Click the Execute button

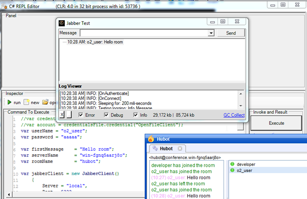click(276, 123)
